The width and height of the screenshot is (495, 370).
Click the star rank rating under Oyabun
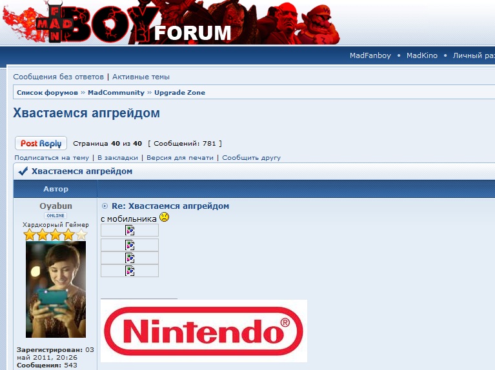[x=56, y=235]
